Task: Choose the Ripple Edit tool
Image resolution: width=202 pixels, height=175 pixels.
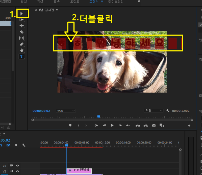Action: click(x=22, y=26)
